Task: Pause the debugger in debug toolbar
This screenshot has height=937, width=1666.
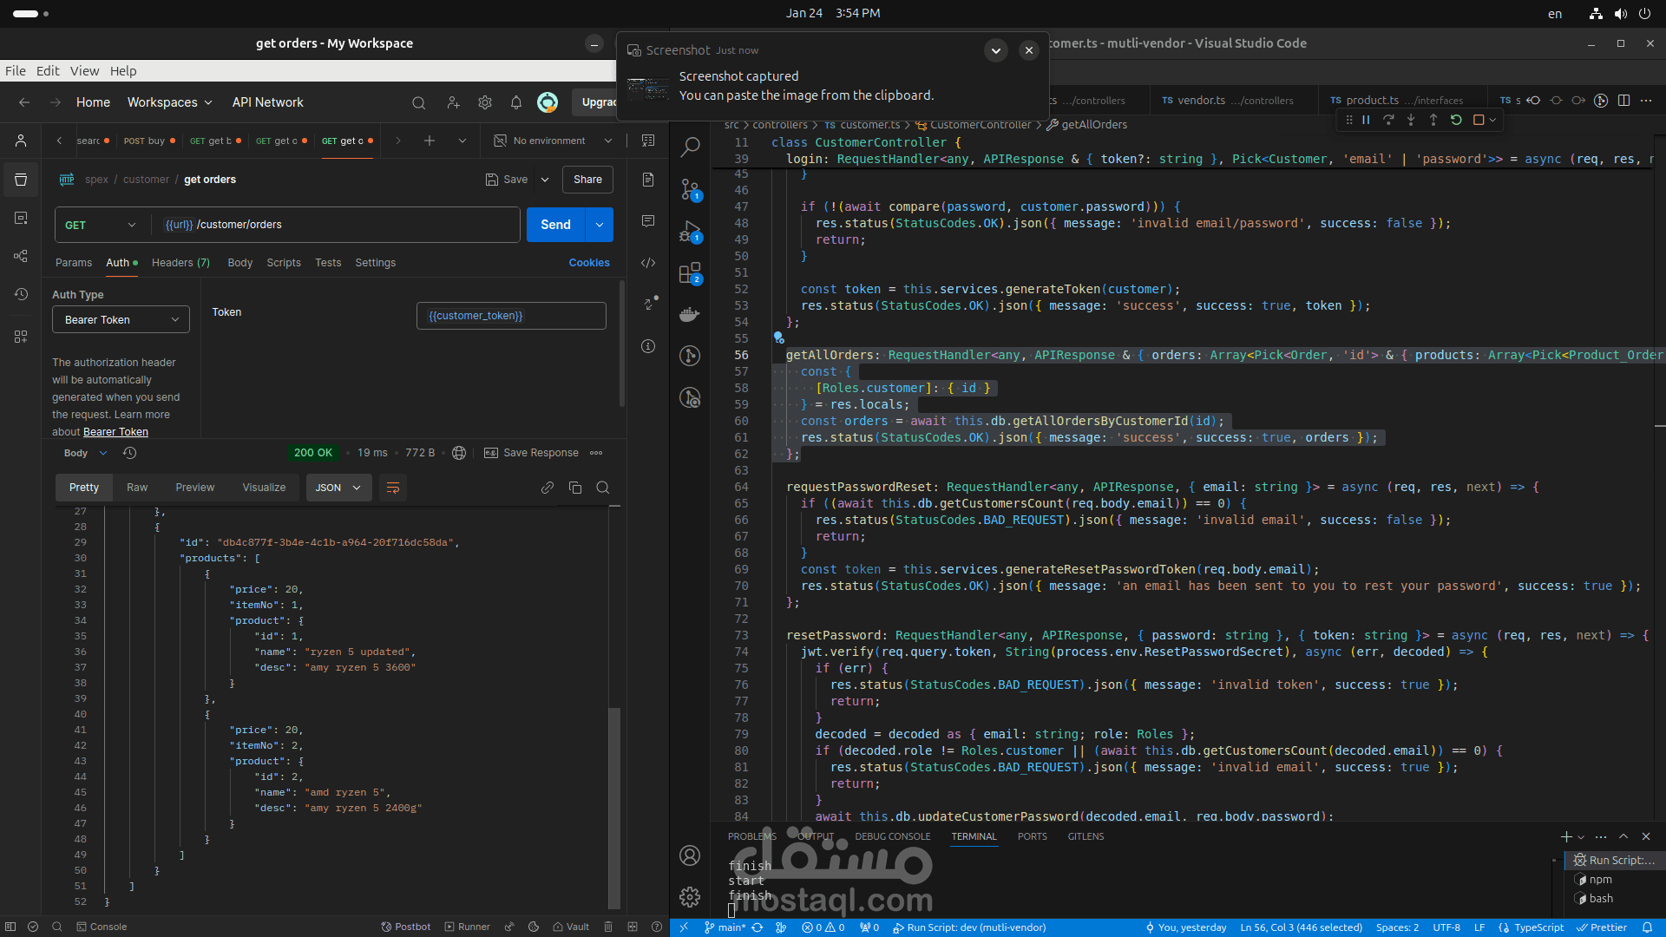Action: (x=1366, y=120)
